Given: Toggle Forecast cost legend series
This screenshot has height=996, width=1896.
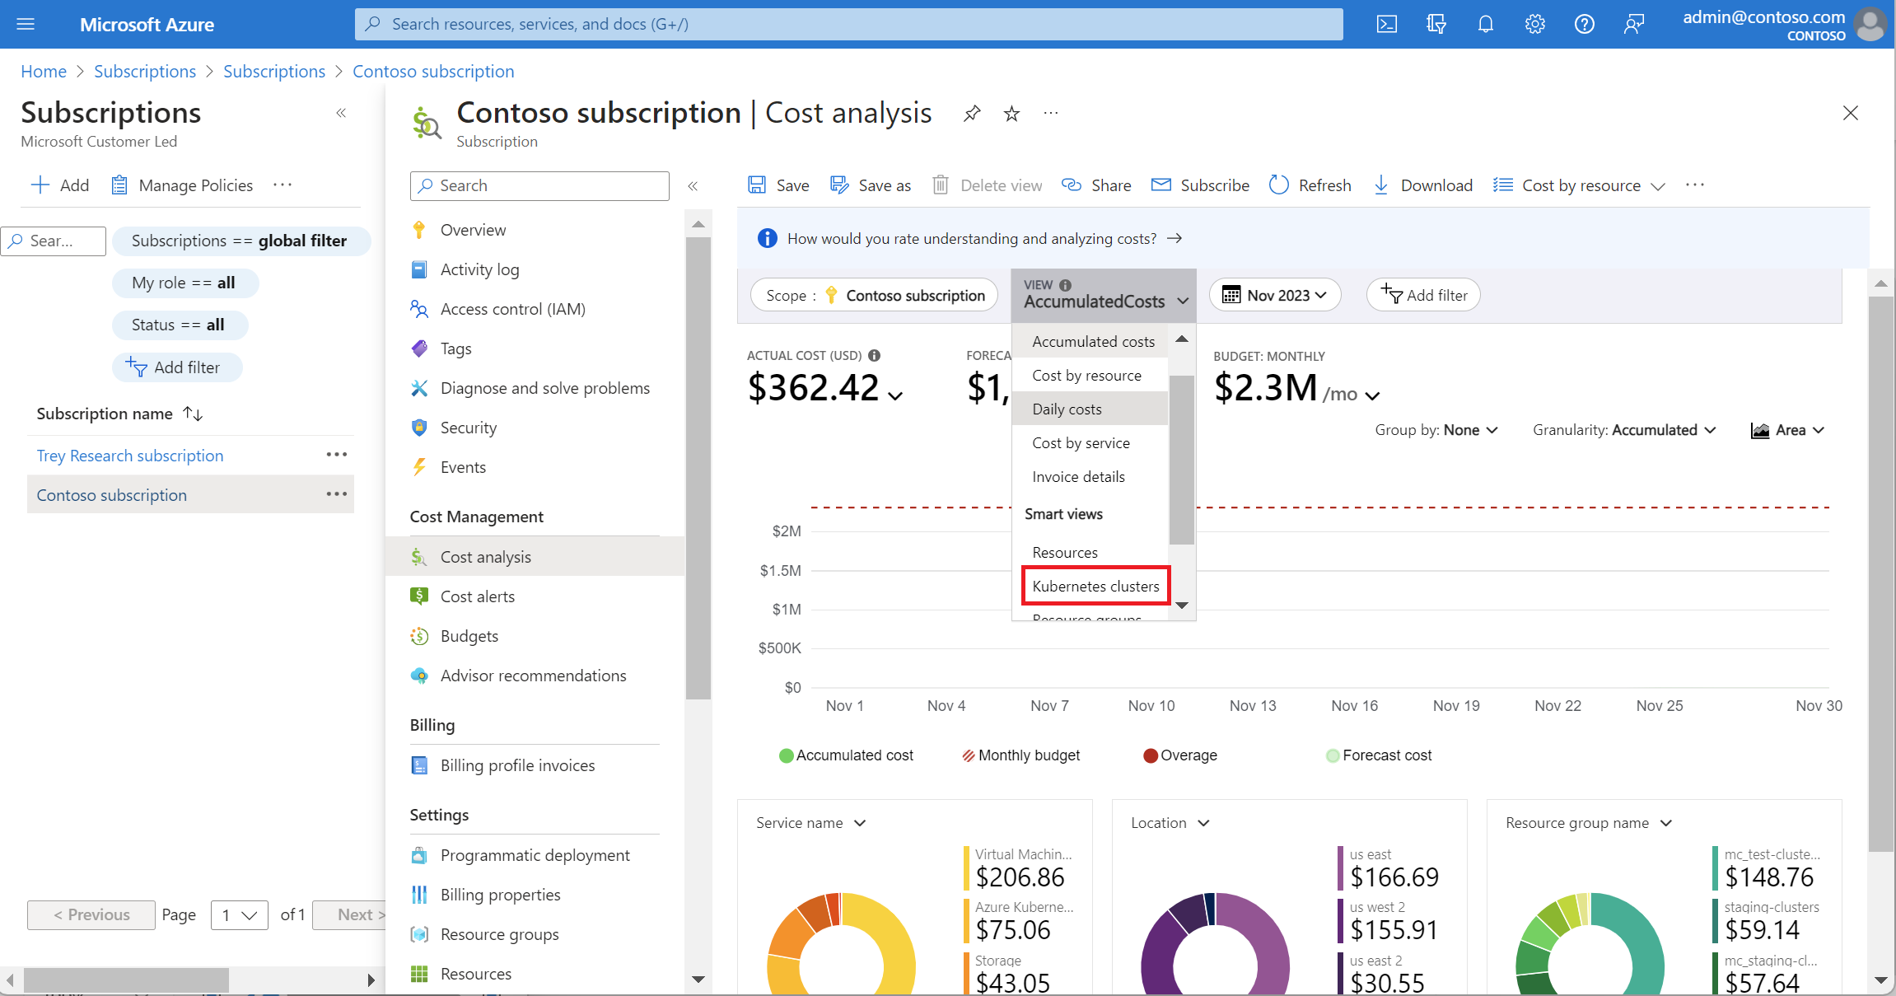Looking at the screenshot, I should click(x=1379, y=755).
